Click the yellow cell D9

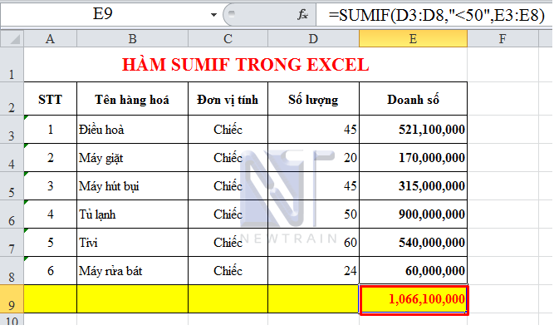click(313, 299)
